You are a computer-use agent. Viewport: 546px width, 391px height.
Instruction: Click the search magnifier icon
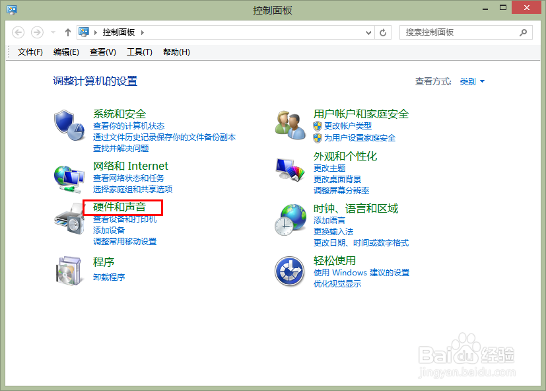523,32
